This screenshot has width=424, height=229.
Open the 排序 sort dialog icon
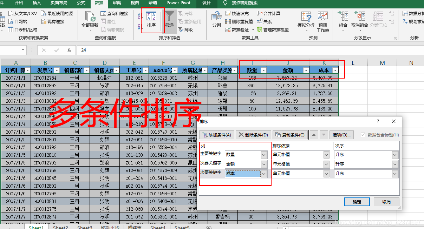(151, 20)
